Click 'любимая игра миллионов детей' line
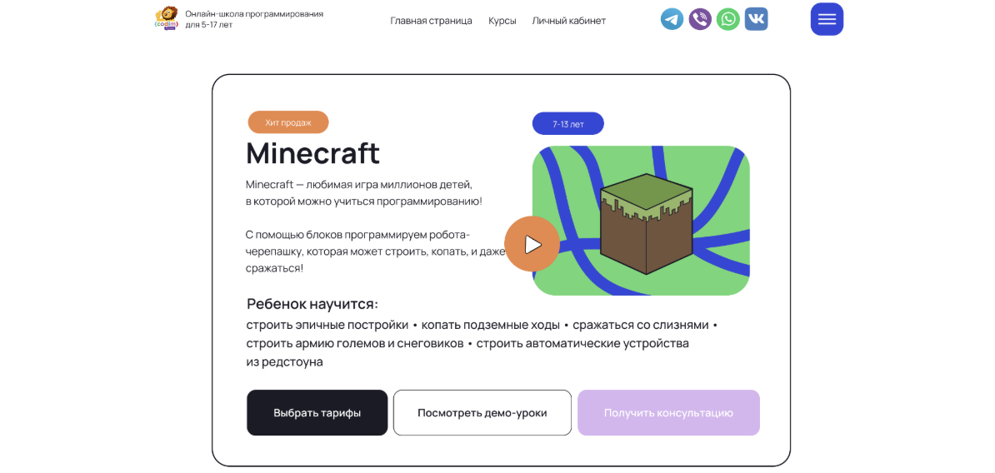 359,185
